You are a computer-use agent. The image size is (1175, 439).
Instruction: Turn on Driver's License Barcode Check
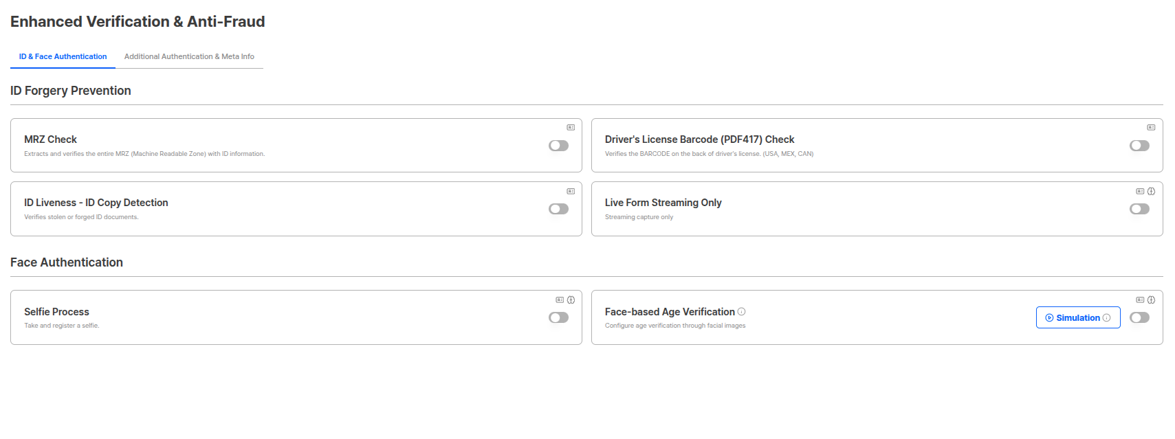point(1139,146)
